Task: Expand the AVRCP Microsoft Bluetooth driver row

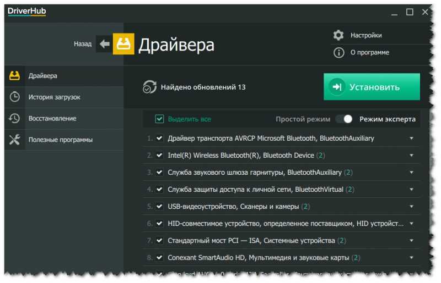Action: (x=411, y=138)
